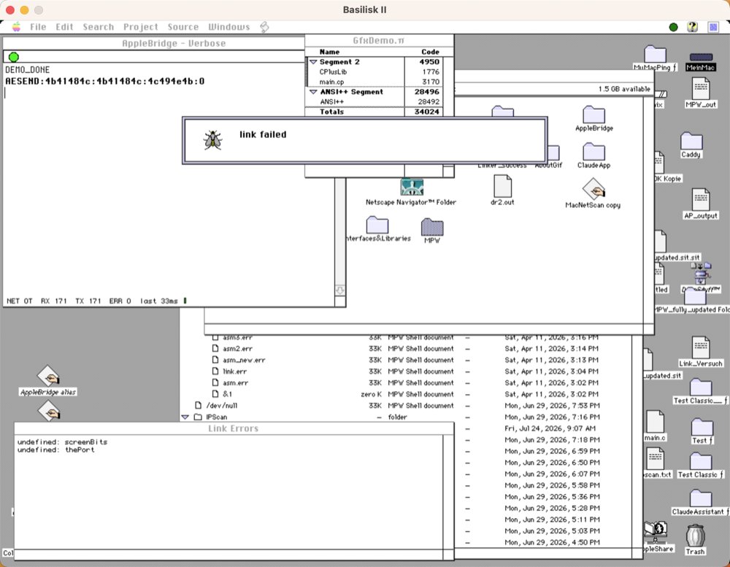Open the Source menu
This screenshot has width=730, height=567.
coord(183,27)
